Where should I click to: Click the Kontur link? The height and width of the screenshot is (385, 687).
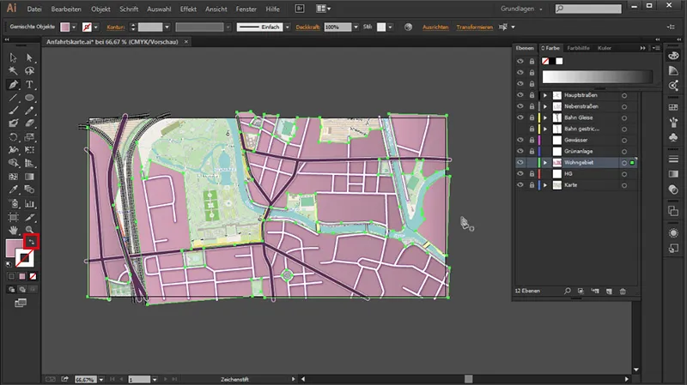pos(116,27)
